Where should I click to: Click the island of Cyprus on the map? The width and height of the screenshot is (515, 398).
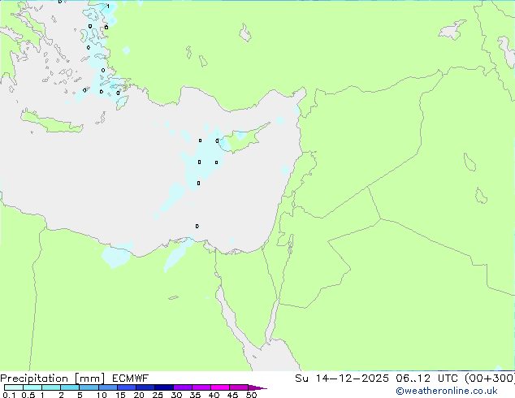tap(245, 138)
